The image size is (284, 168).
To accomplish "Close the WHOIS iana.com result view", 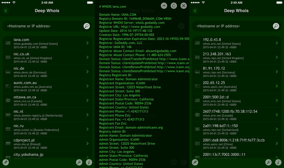I will pyautogui.click(x=183, y=6).
